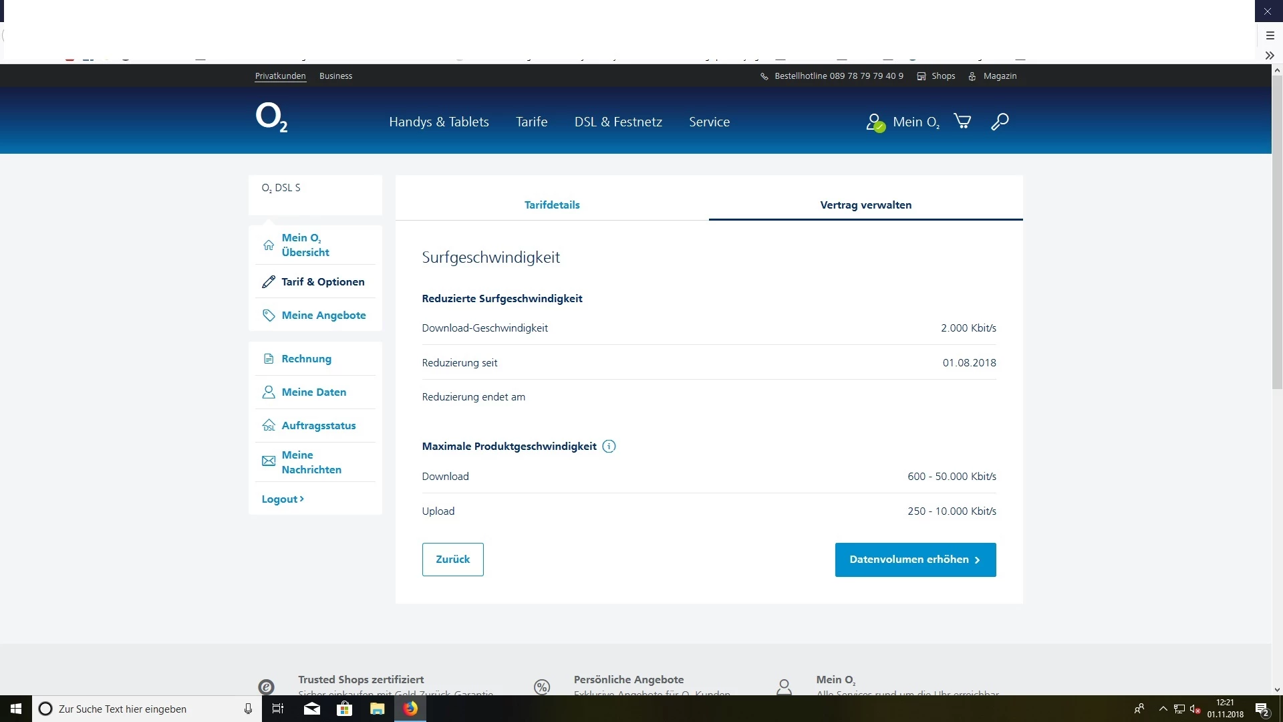
Task: Open the Tarife navigation menu
Action: click(x=531, y=122)
